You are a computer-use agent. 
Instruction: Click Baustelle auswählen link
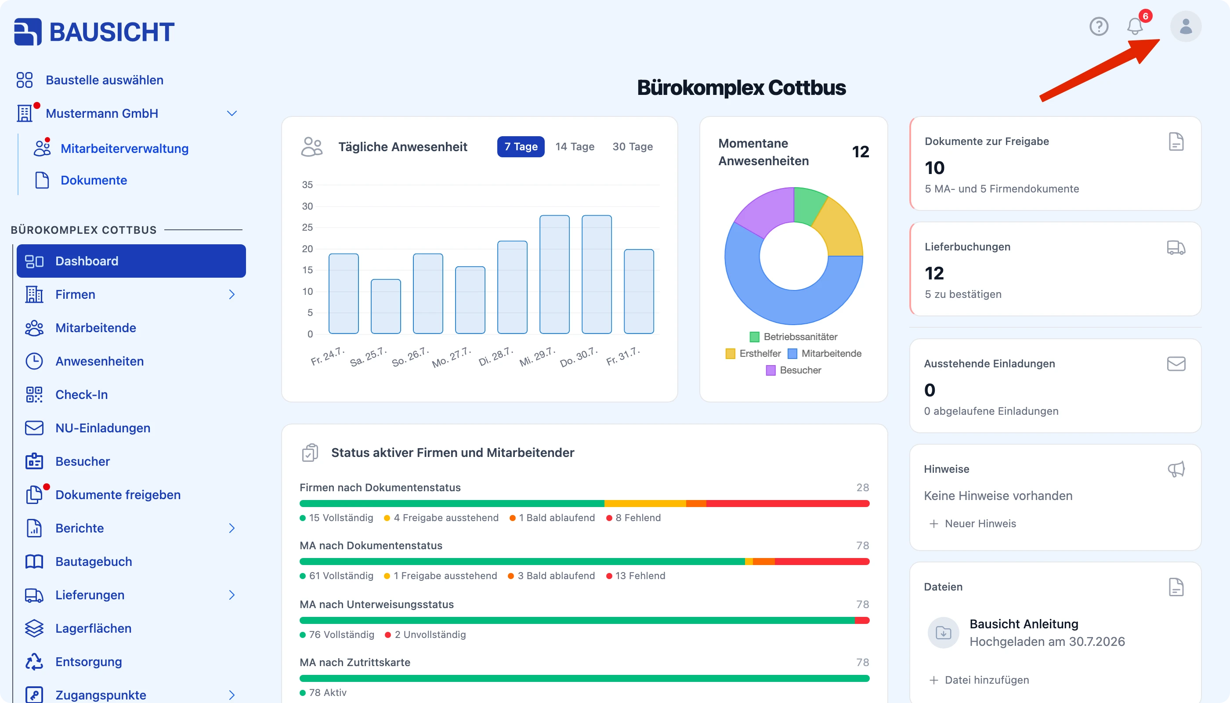104,80
